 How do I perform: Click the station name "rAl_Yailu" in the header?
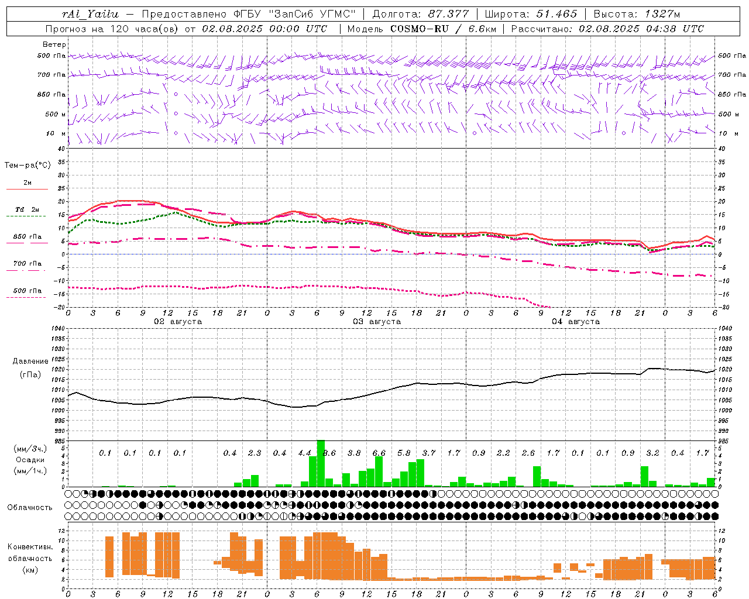coord(91,14)
